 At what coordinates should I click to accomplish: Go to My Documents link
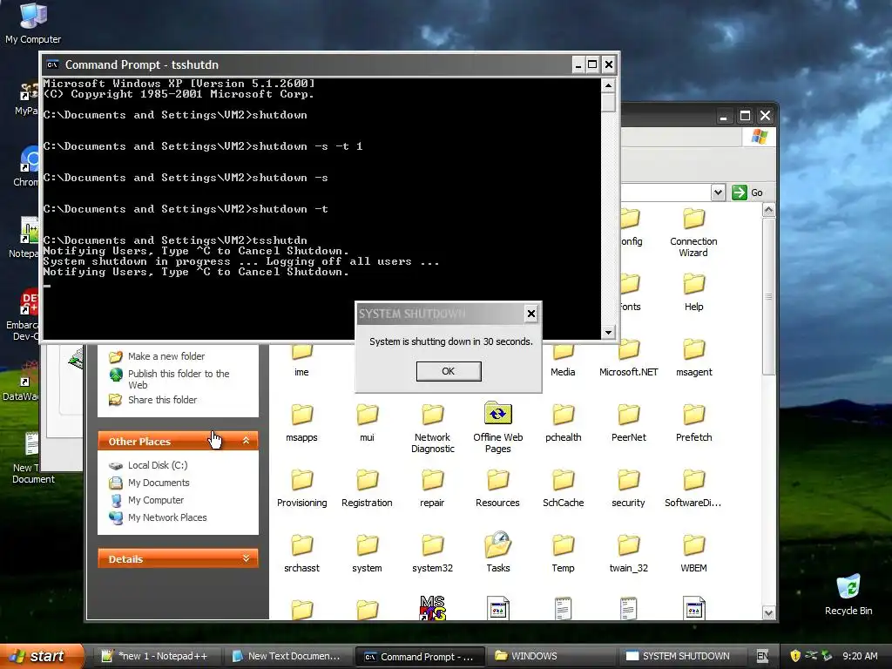pyautogui.click(x=159, y=483)
